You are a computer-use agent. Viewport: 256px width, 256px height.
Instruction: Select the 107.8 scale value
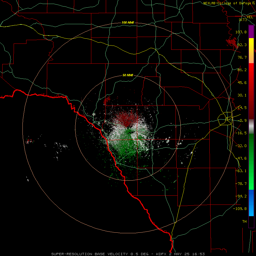[241, 32]
